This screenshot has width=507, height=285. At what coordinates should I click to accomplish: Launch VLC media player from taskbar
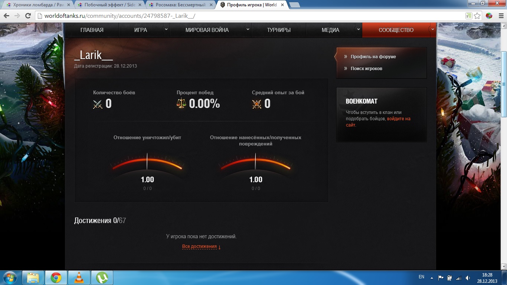(79, 278)
